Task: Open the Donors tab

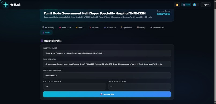Action: [80, 27]
